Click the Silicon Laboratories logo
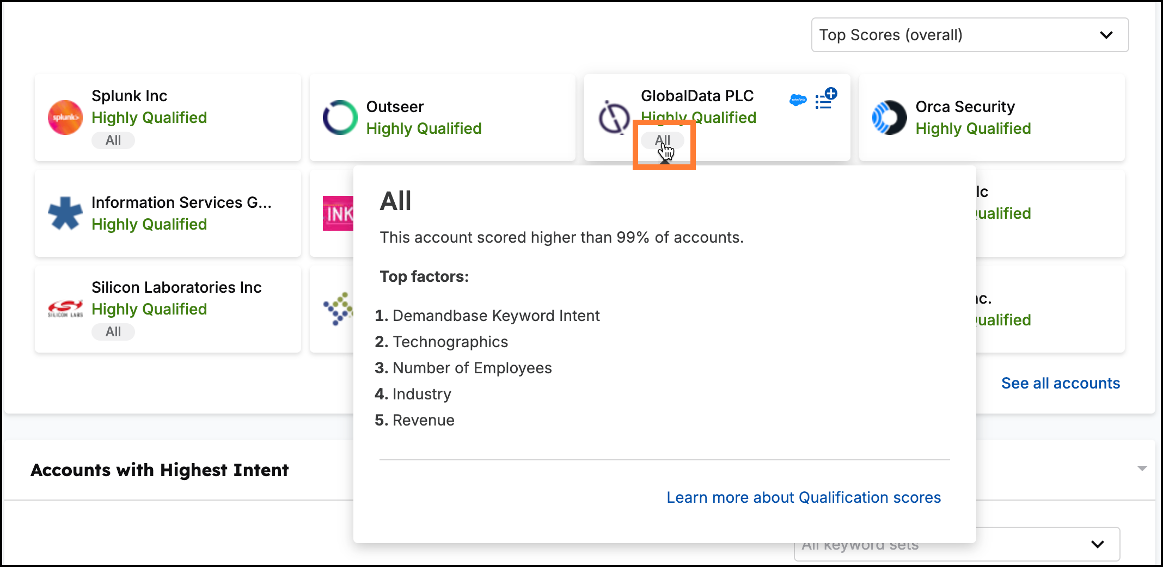Viewport: 1163px width, 567px height. click(65, 309)
